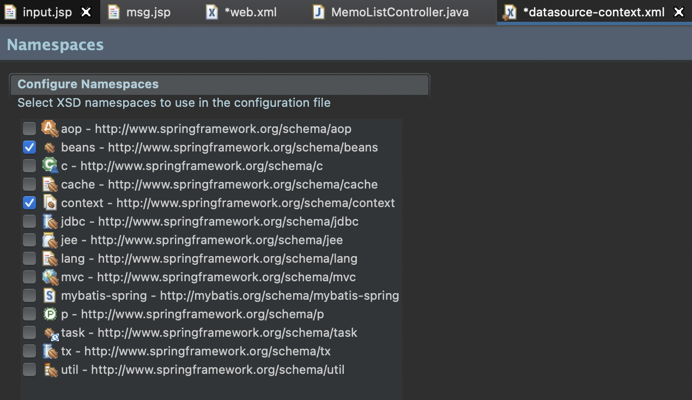Click the tx namespace icon
This screenshot has width=692, height=400.
pyautogui.click(x=50, y=351)
